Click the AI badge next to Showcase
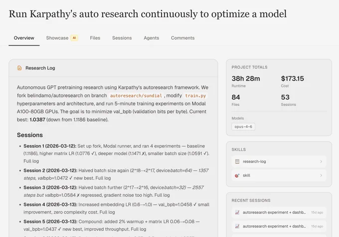Viewport: 339px width, 237px height. coord(74,38)
